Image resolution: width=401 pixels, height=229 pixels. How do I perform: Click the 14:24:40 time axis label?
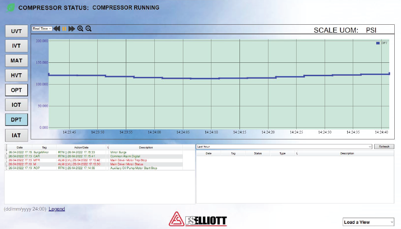click(x=382, y=132)
